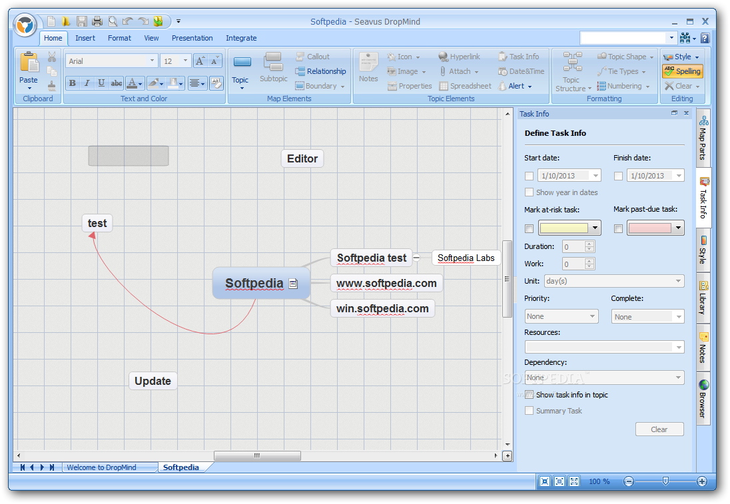Viewport: 730px width, 504px height.
Task: Click the Underline formatting button
Action: tap(101, 83)
